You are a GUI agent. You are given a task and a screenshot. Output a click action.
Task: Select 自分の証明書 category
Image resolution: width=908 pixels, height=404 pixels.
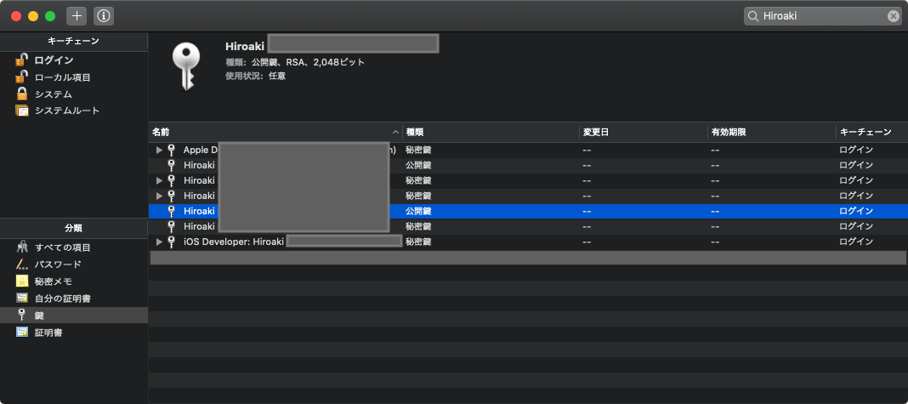point(62,299)
